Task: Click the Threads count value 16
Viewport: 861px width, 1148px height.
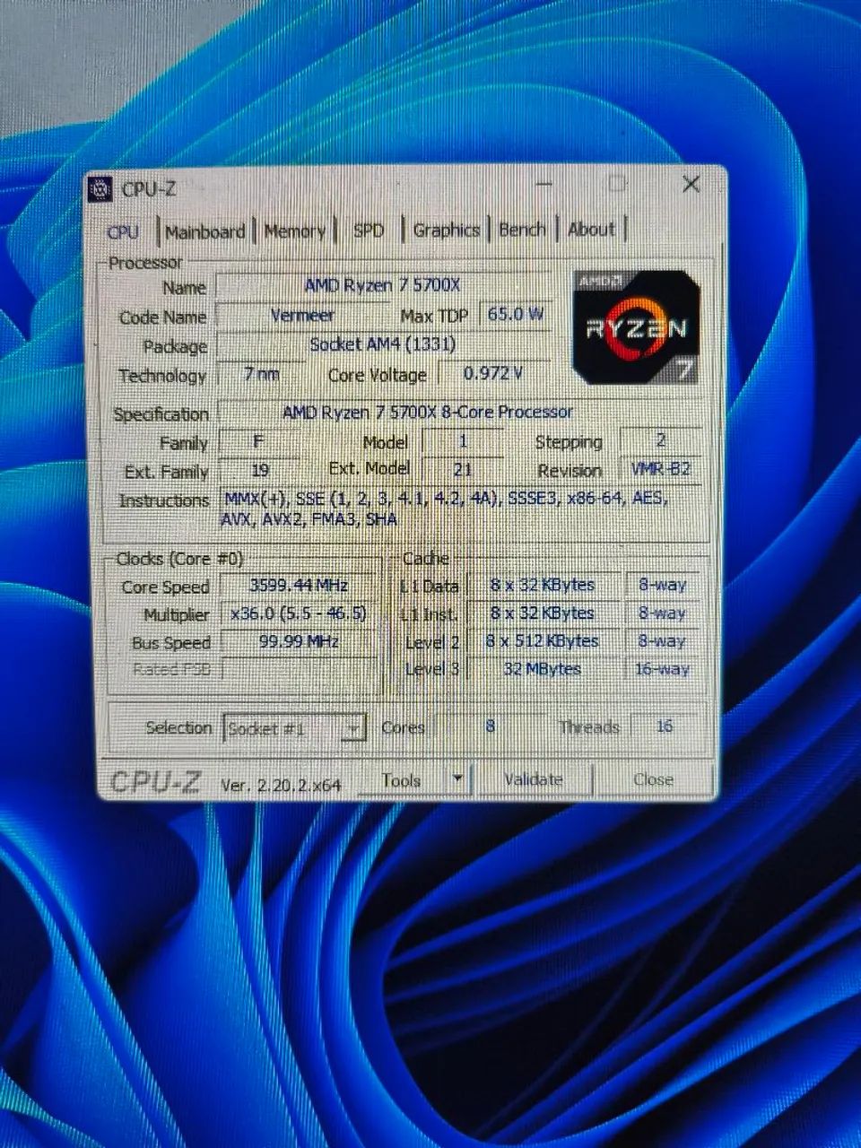Action: point(665,726)
